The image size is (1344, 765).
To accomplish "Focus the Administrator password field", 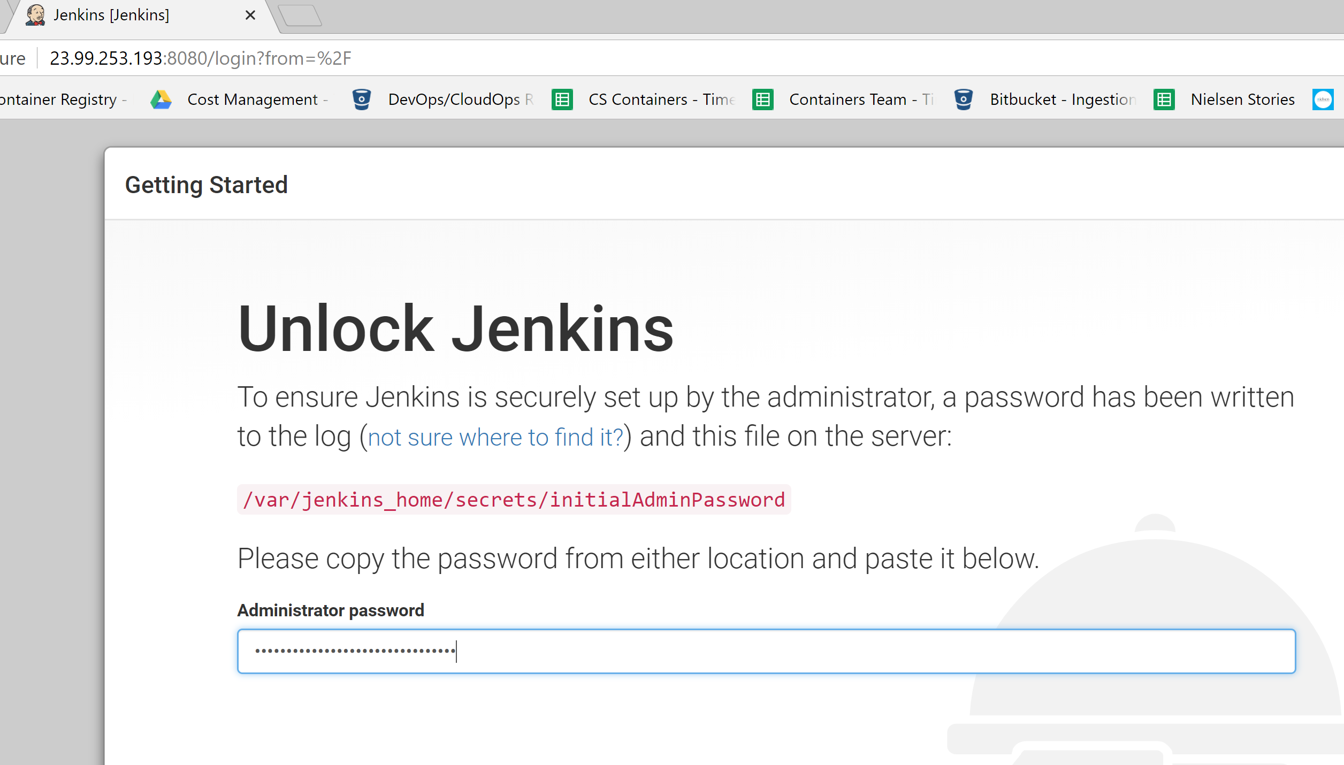I will (766, 651).
